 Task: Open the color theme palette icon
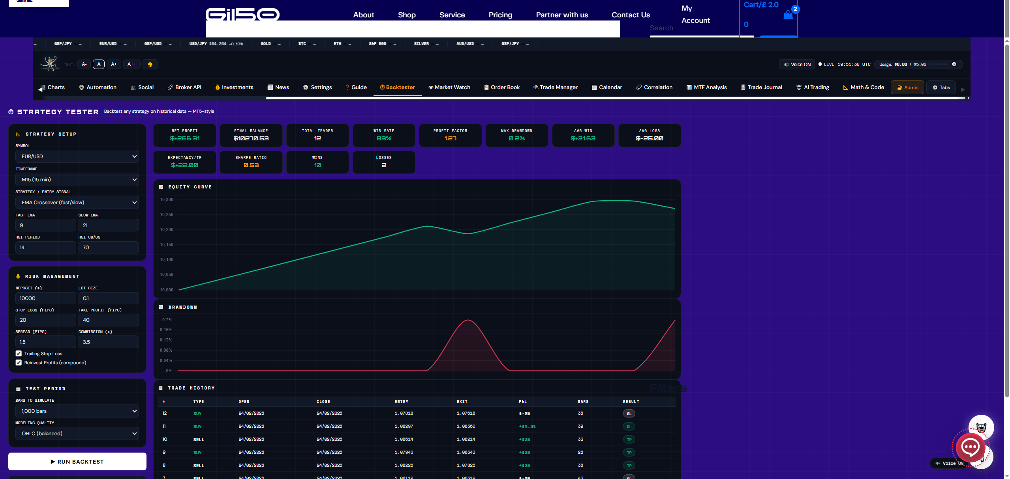[x=150, y=64]
